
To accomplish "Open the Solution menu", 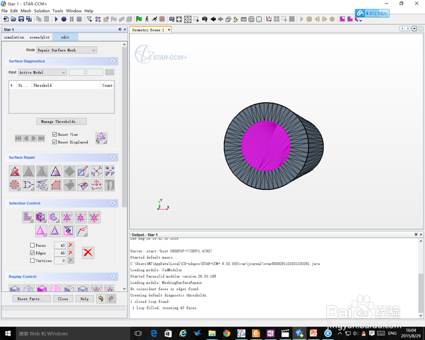I will pyautogui.click(x=42, y=11).
